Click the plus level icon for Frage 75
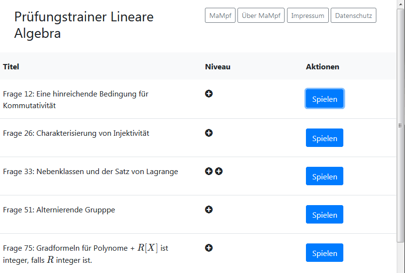The image size is (405, 273). pos(209,248)
